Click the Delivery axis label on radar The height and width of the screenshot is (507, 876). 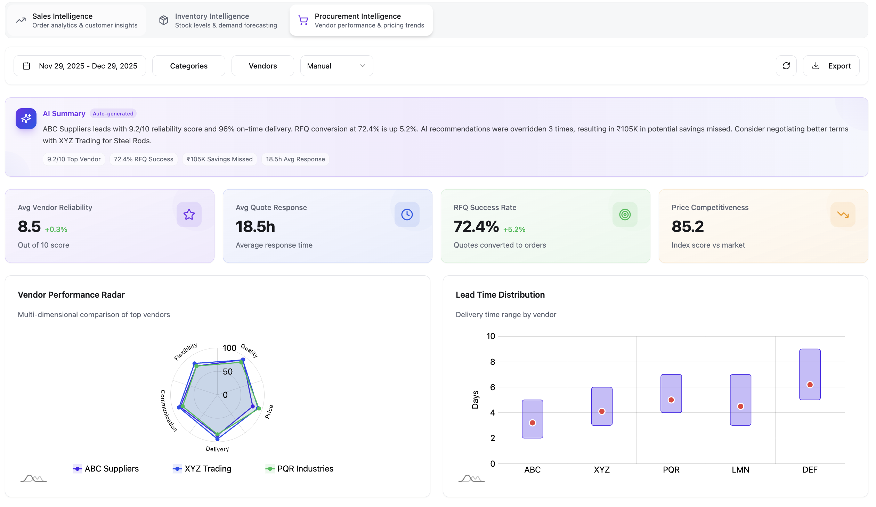pos(217,449)
